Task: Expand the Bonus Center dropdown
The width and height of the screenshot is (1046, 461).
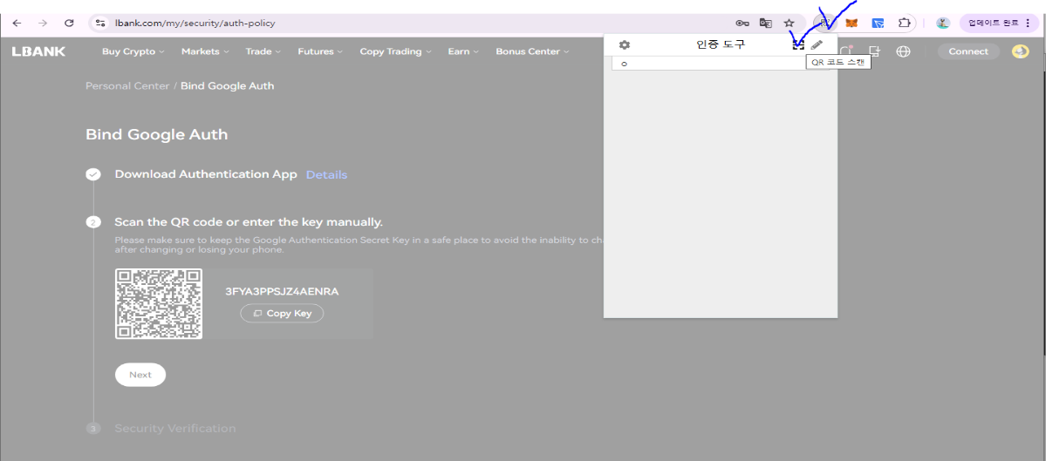Action: coord(532,51)
